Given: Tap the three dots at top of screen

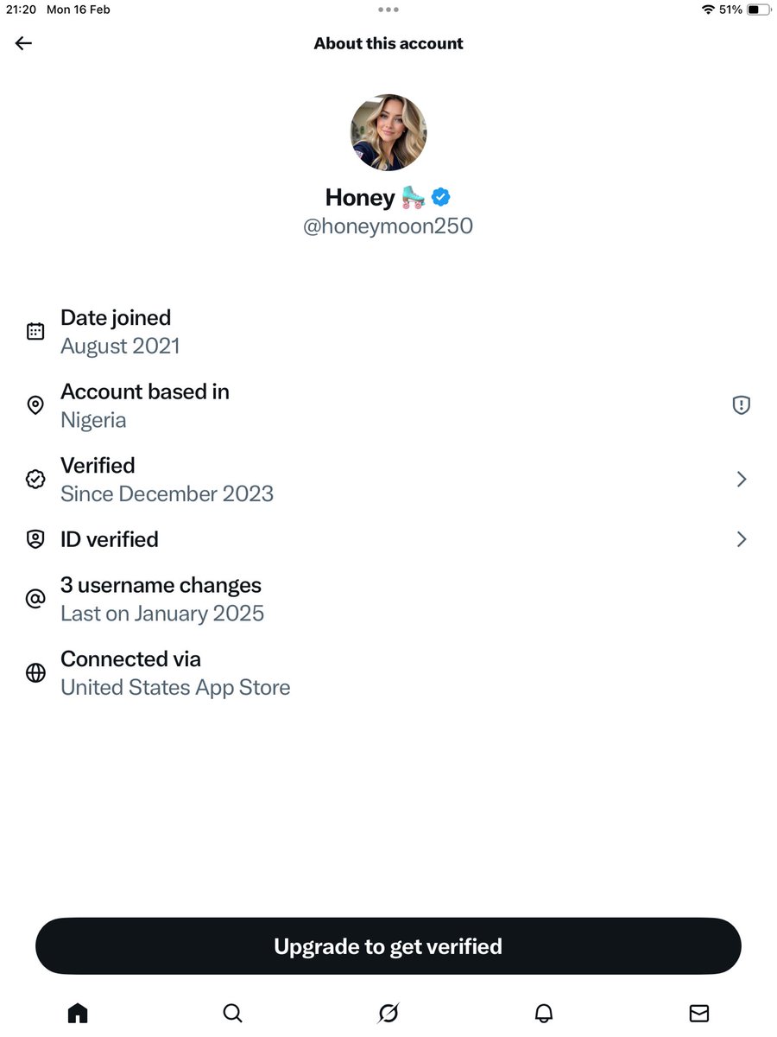Looking at the screenshot, I should click(x=388, y=10).
